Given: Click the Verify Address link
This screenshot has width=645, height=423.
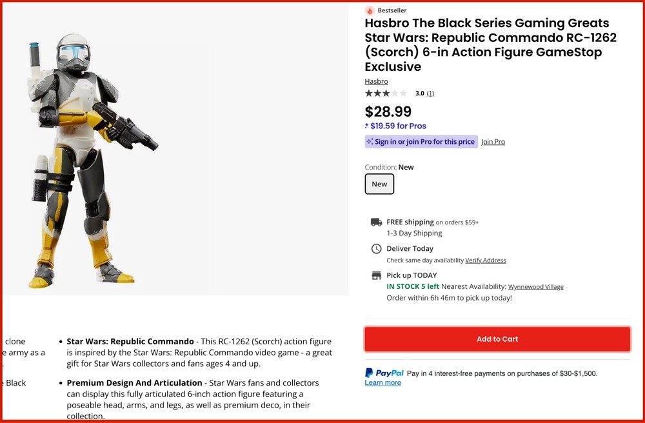Looking at the screenshot, I should [x=486, y=261].
